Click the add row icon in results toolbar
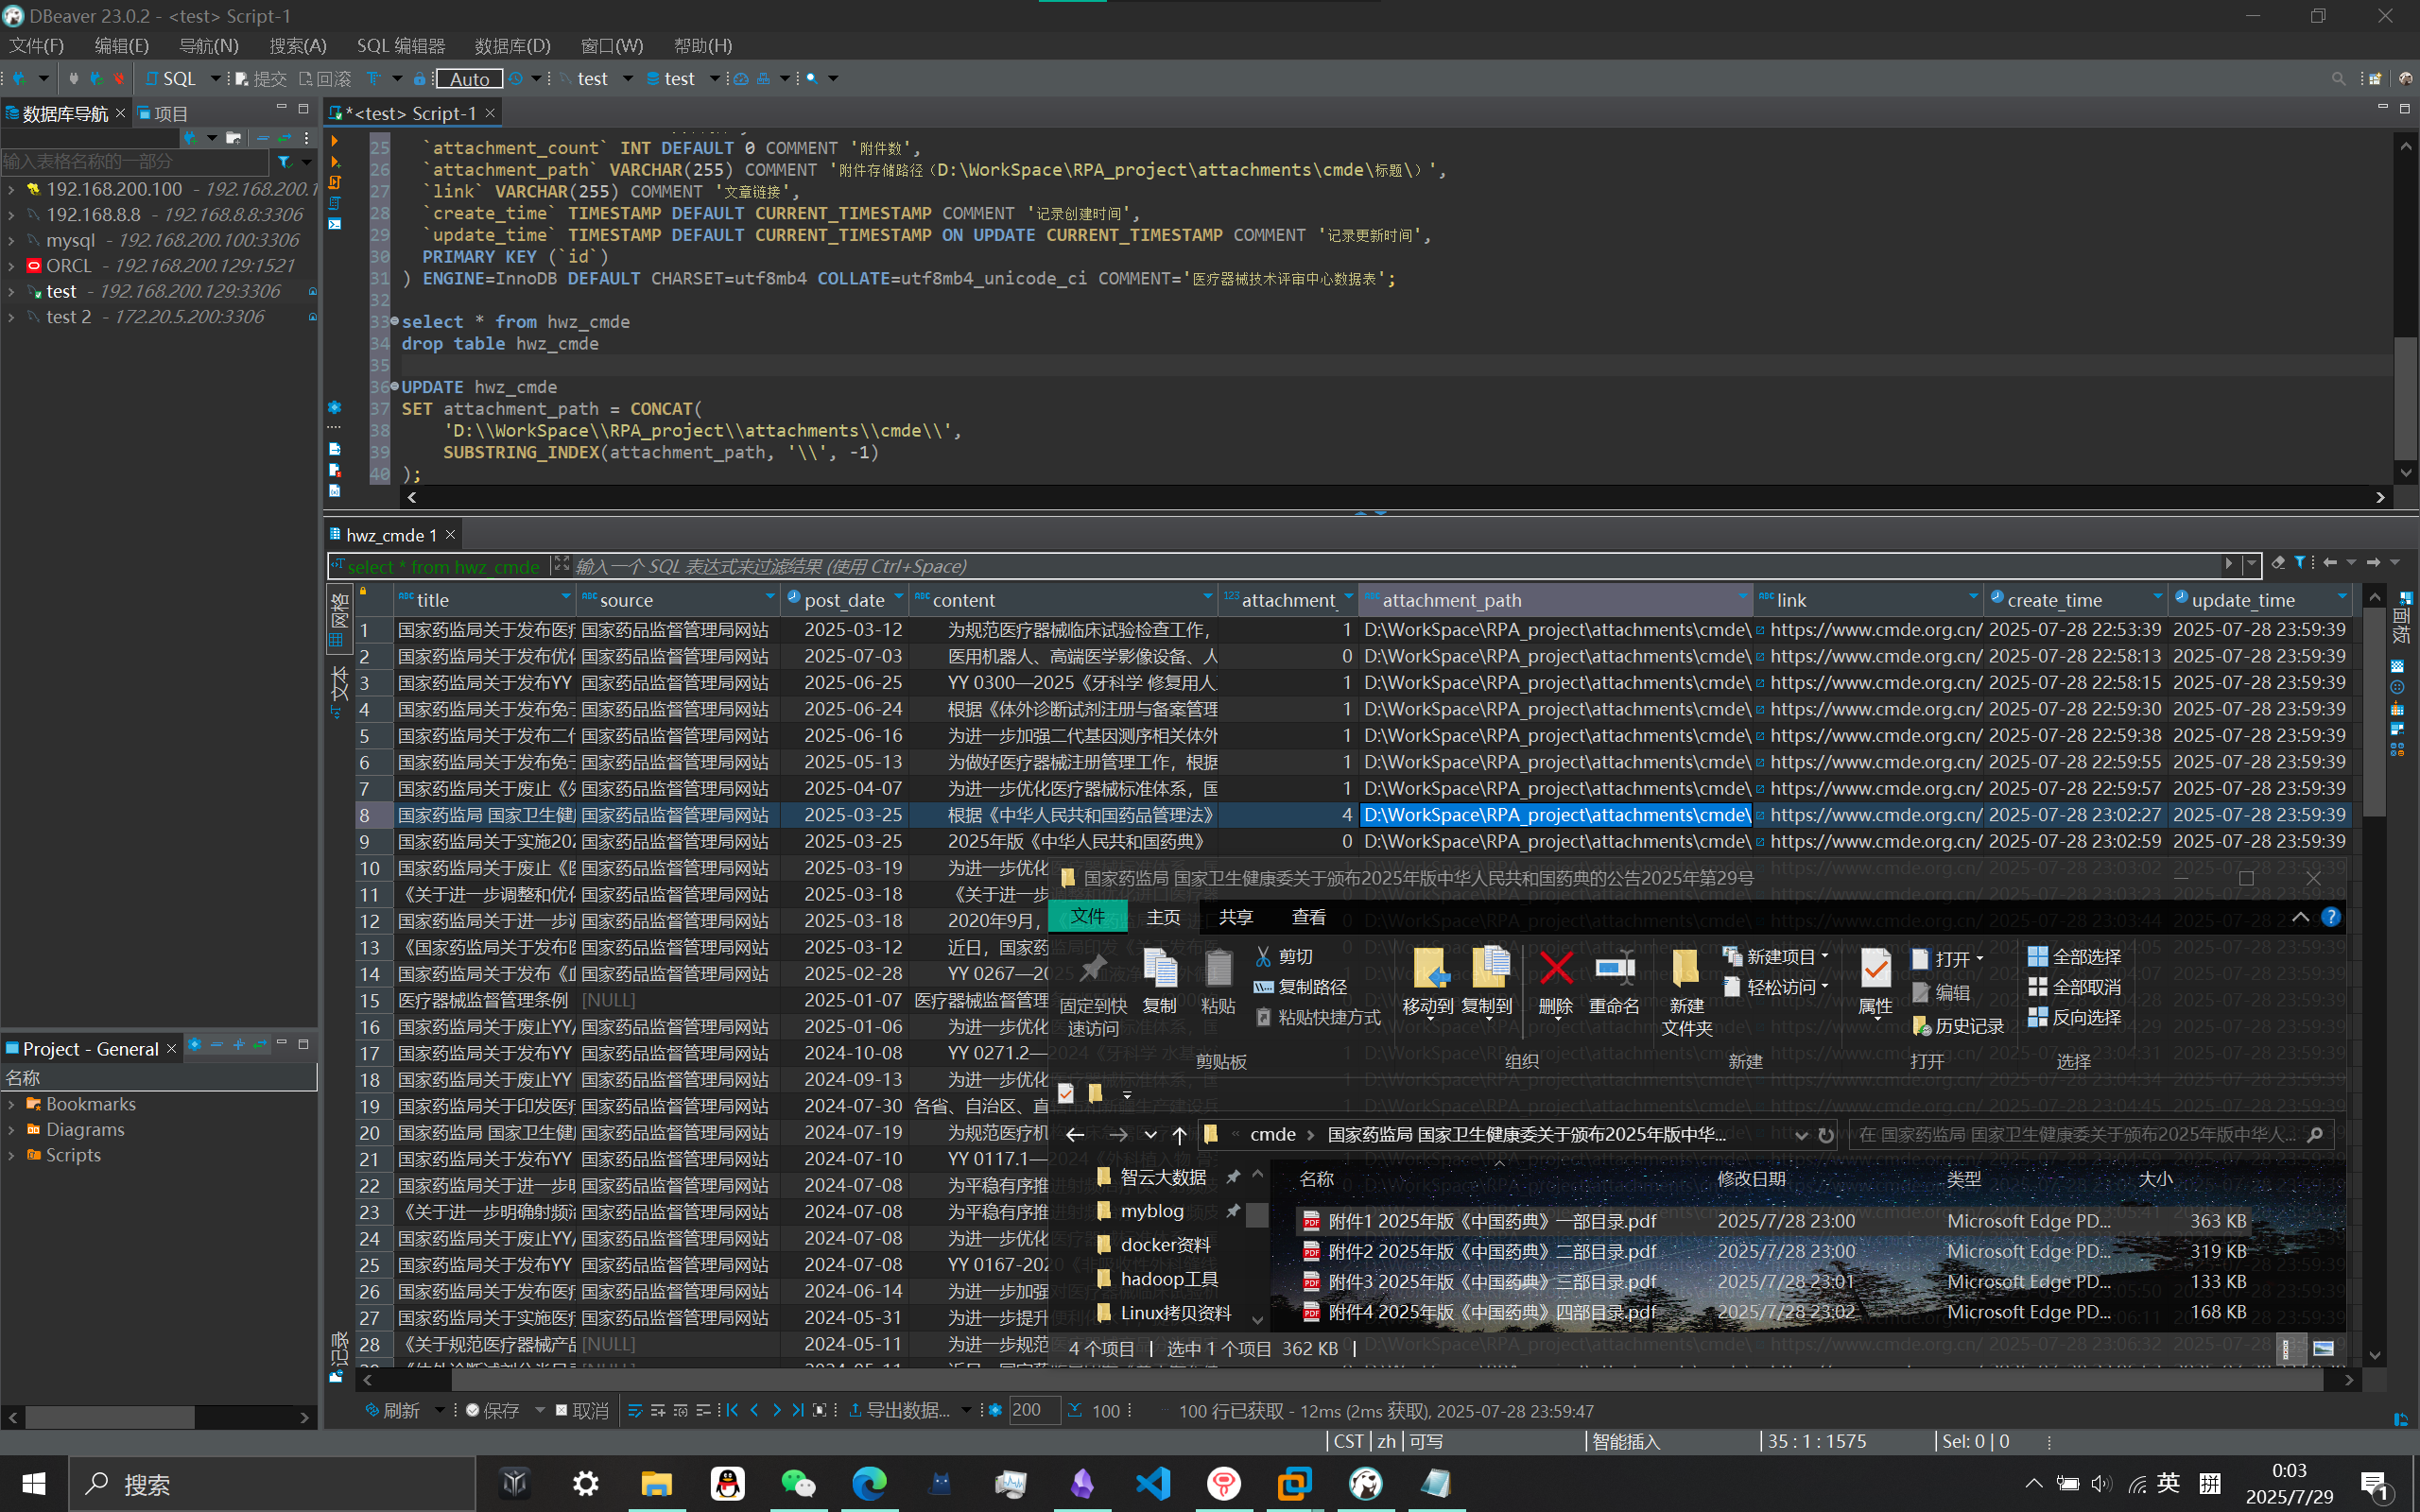2420x1512 pixels. coord(657,1410)
